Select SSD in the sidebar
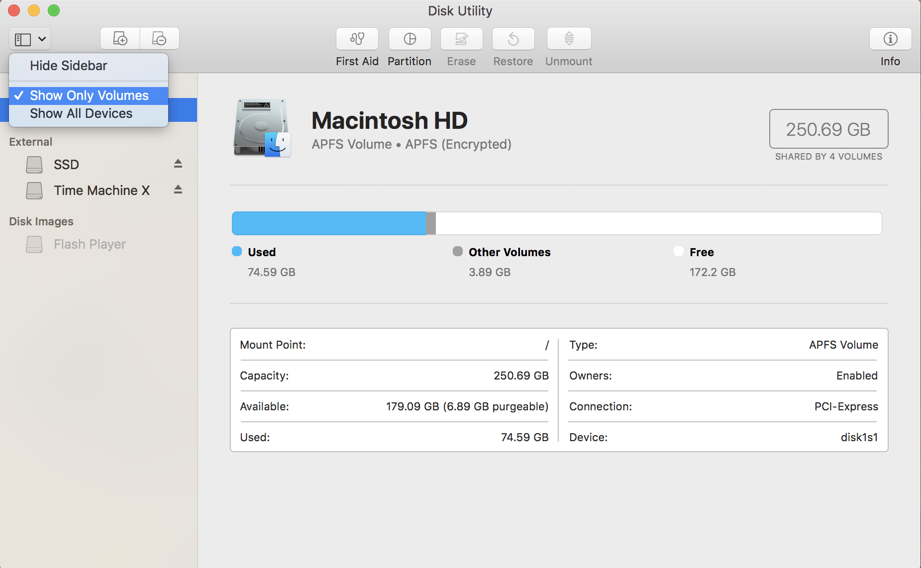The image size is (921, 568). 66,165
